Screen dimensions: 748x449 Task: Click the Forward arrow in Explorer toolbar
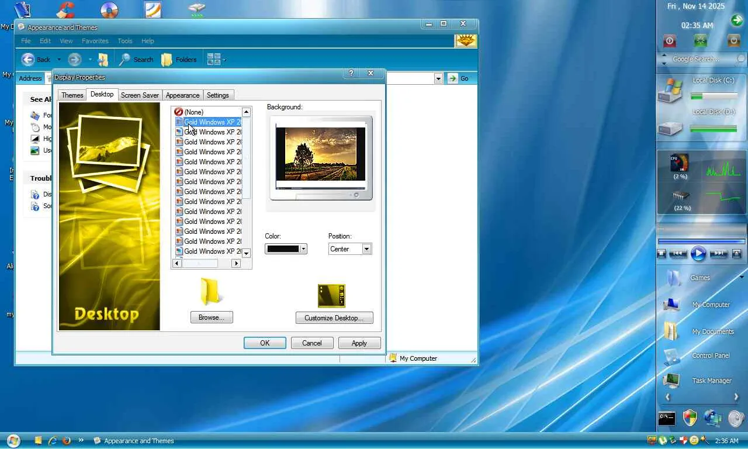coord(74,60)
